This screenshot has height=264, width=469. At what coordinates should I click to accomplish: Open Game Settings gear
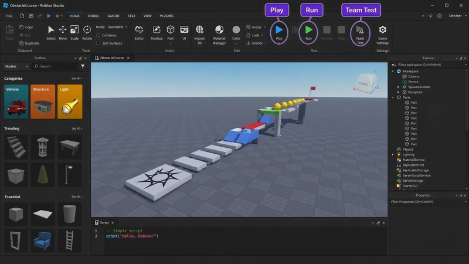382,35
